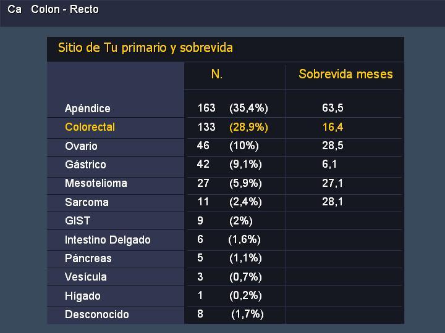Click the Sarcoma row label
The image size is (445, 333).
coord(87,202)
